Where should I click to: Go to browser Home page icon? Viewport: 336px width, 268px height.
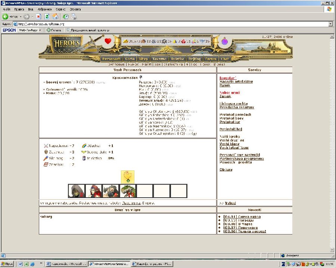(x=55, y=17)
